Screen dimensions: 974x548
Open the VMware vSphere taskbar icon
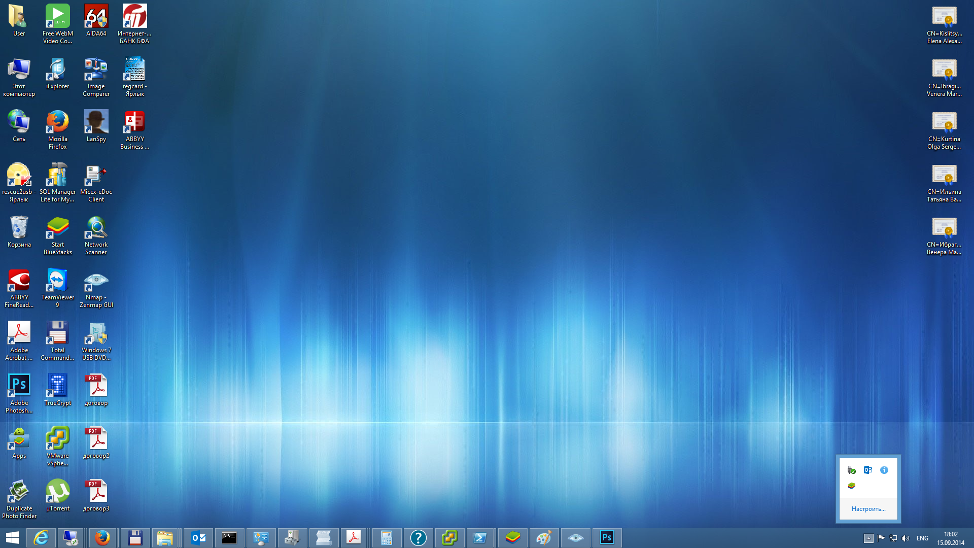point(449,537)
